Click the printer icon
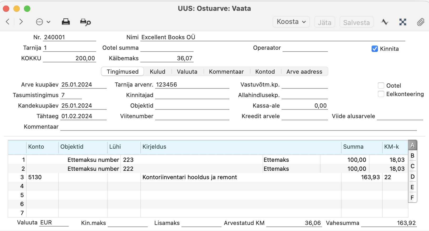This screenshot has height=231, width=429. point(66,22)
